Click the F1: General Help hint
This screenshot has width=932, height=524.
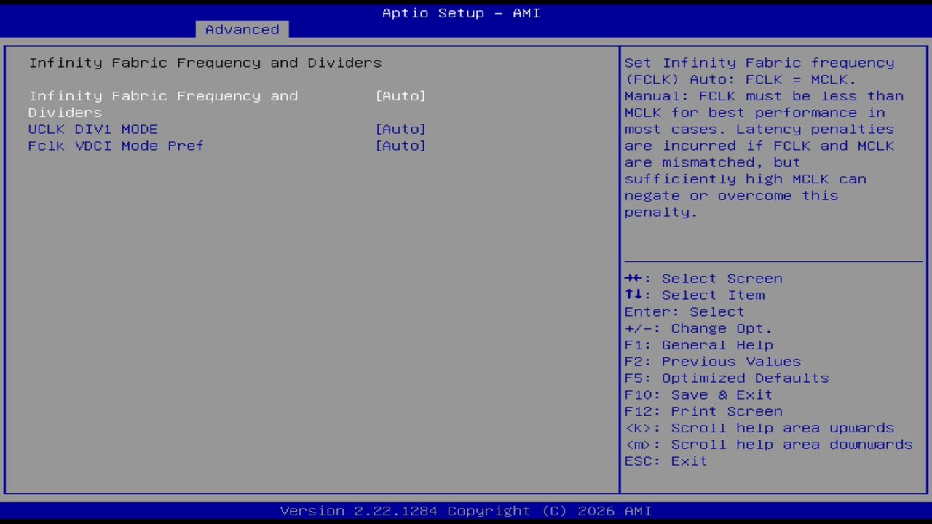tap(699, 346)
